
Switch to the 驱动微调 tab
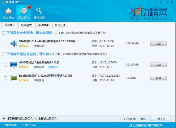(x=43, y=25)
